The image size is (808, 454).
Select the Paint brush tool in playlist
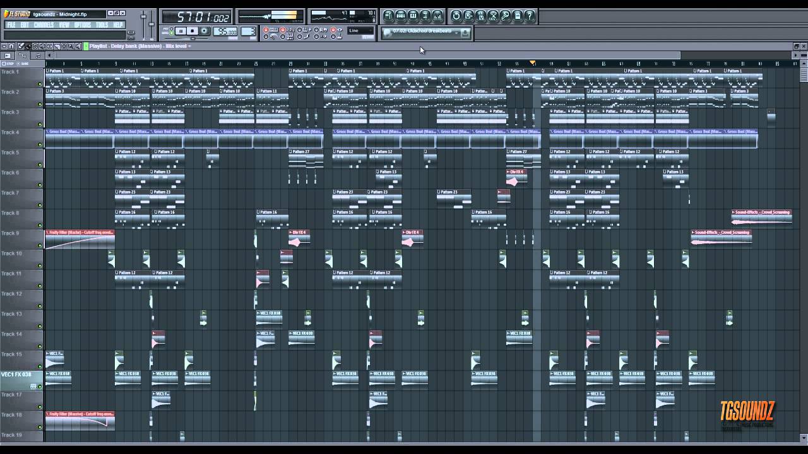coord(28,46)
